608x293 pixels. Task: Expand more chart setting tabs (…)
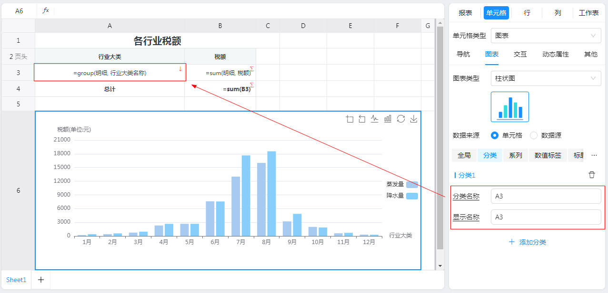pos(594,155)
